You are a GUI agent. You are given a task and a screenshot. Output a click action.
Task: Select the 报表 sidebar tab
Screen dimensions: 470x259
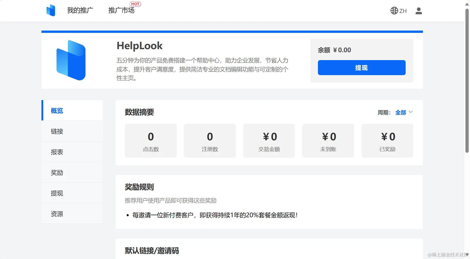point(72,152)
